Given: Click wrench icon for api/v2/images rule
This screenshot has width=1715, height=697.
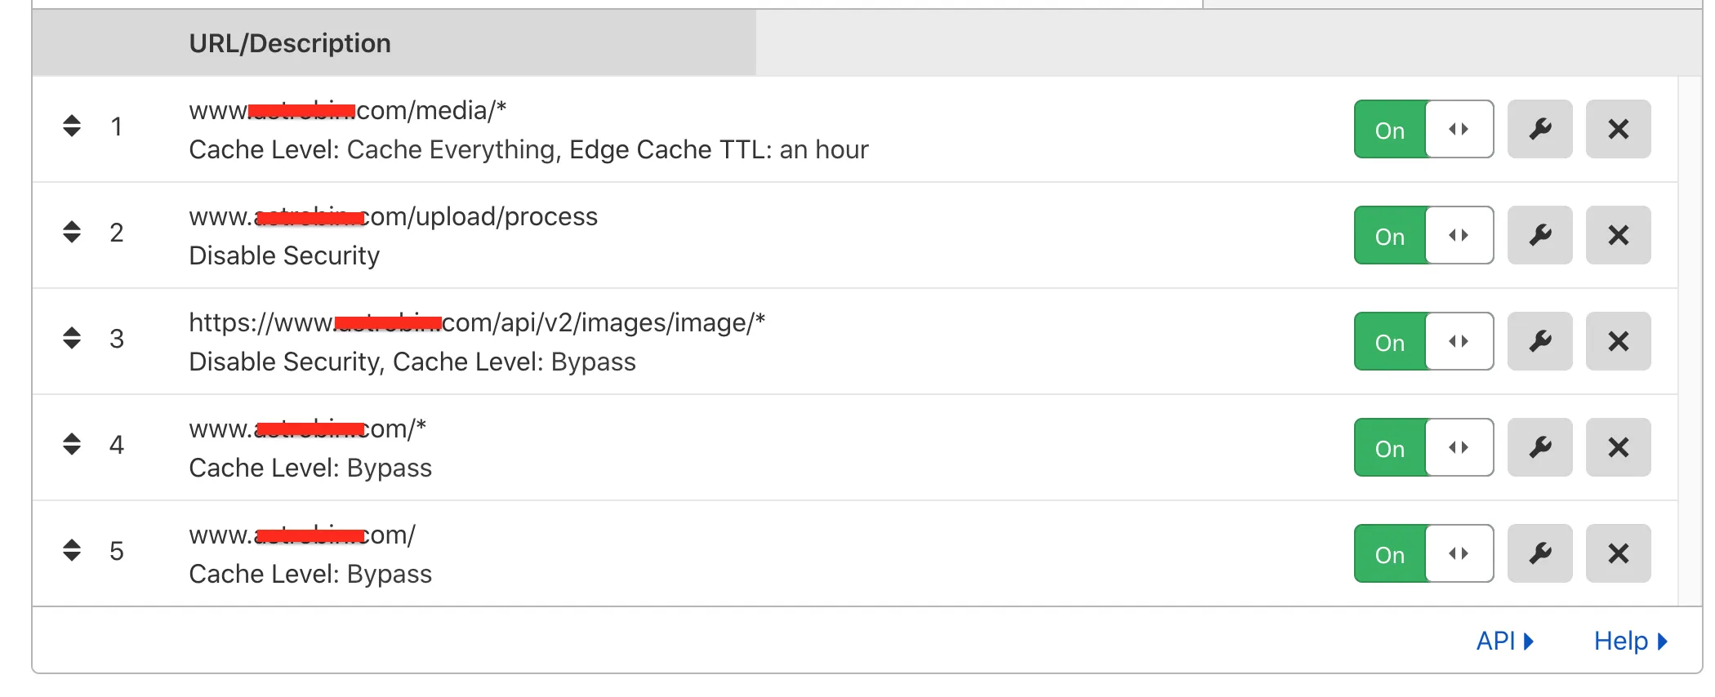Looking at the screenshot, I should click(1539, 341).
